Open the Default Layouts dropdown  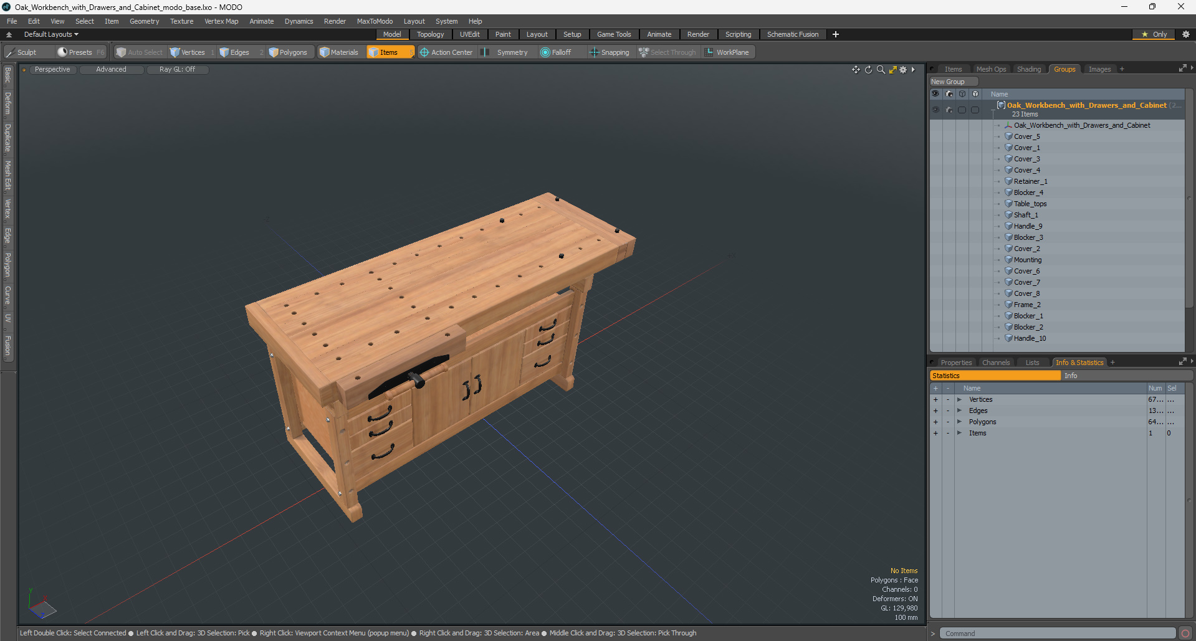tap(51, 34)
